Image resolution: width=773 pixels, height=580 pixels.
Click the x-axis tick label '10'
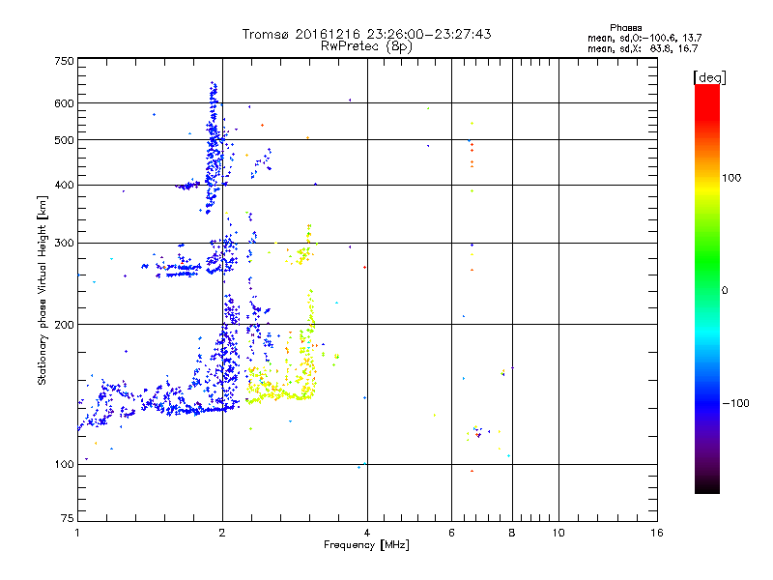558,533
